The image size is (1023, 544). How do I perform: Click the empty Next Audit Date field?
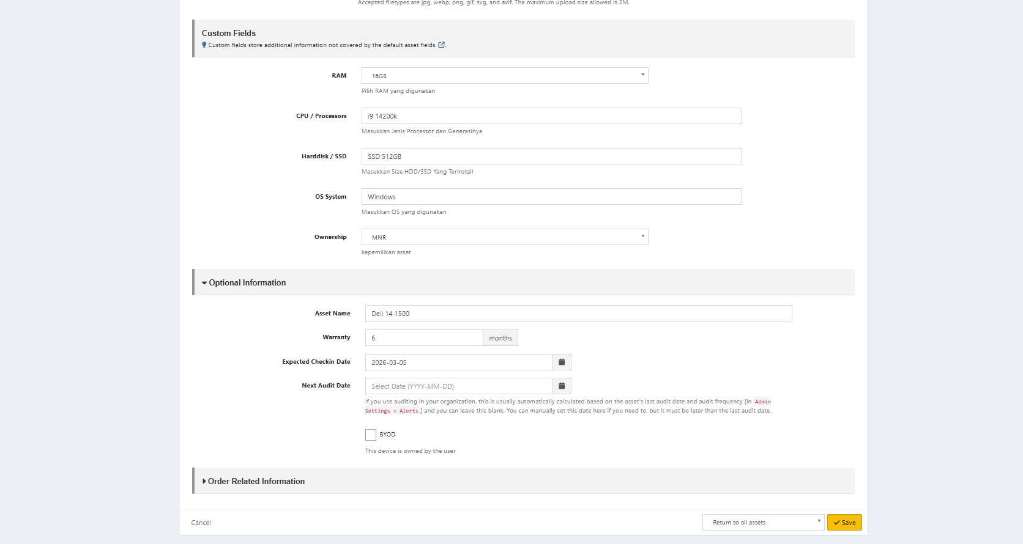tap(459, 386)
